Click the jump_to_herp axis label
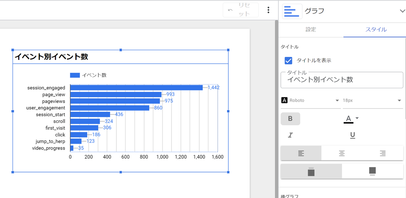 click(50, 141)
